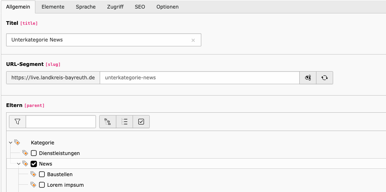386x192 pixels.
Task: Check the Dienstleistungen checkbox
Action: 34,153
